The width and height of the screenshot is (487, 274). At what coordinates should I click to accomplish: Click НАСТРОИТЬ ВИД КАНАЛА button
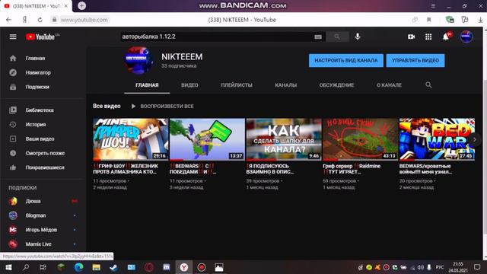pyautogui.click(x=346, y=60)
